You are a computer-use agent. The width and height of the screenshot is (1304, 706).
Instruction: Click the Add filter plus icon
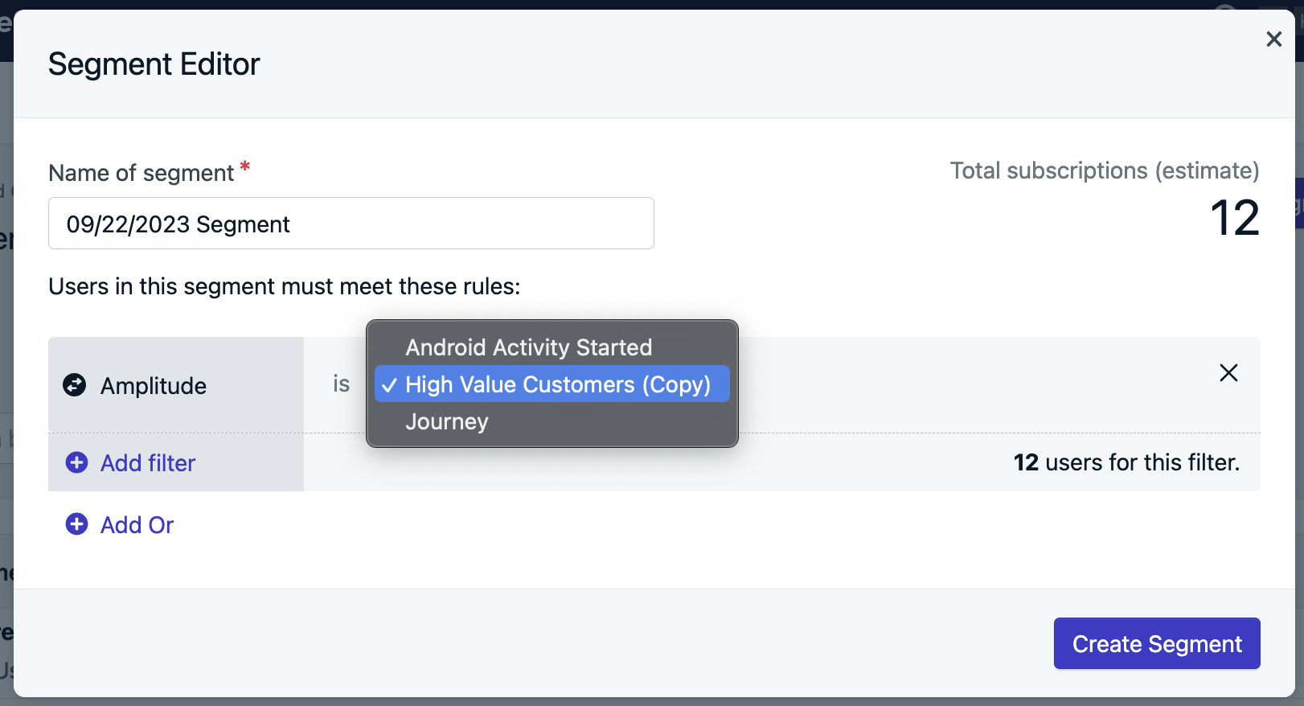point(76,462)
